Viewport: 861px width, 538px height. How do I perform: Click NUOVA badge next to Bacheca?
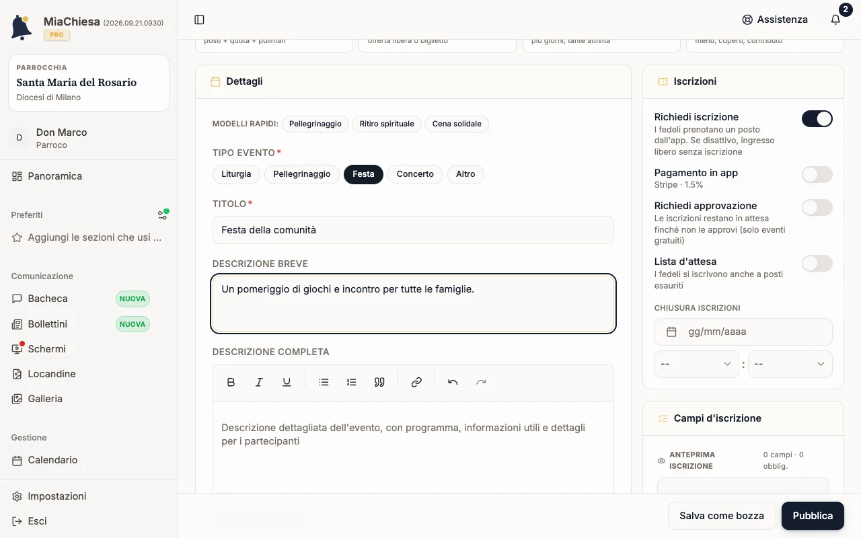133,299
